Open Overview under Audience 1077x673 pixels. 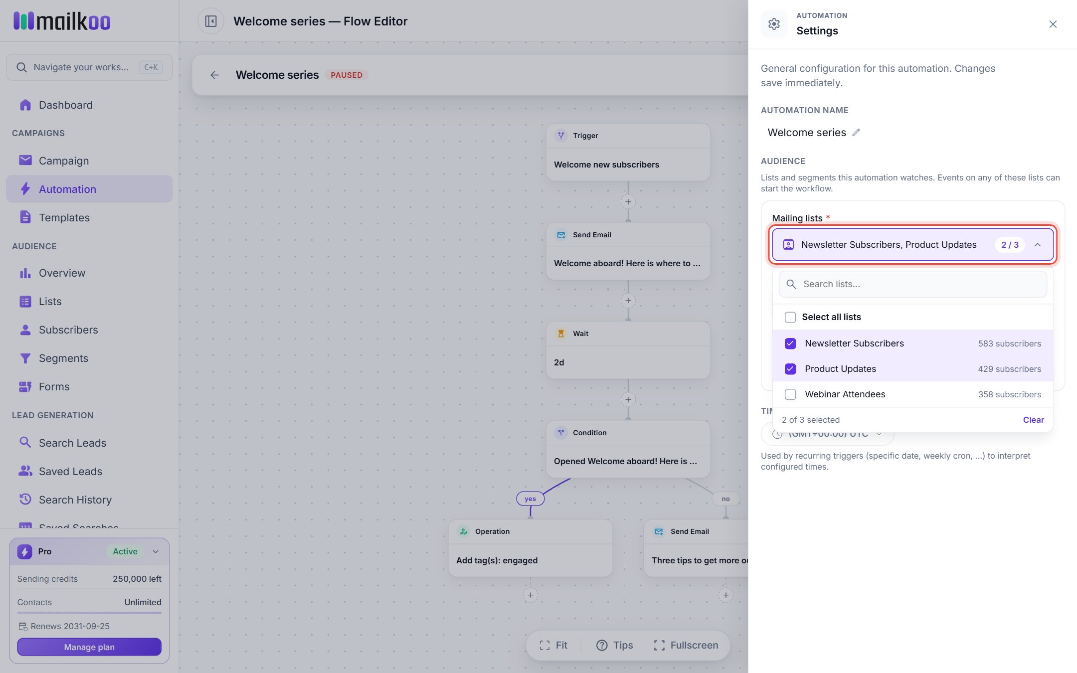89,273
